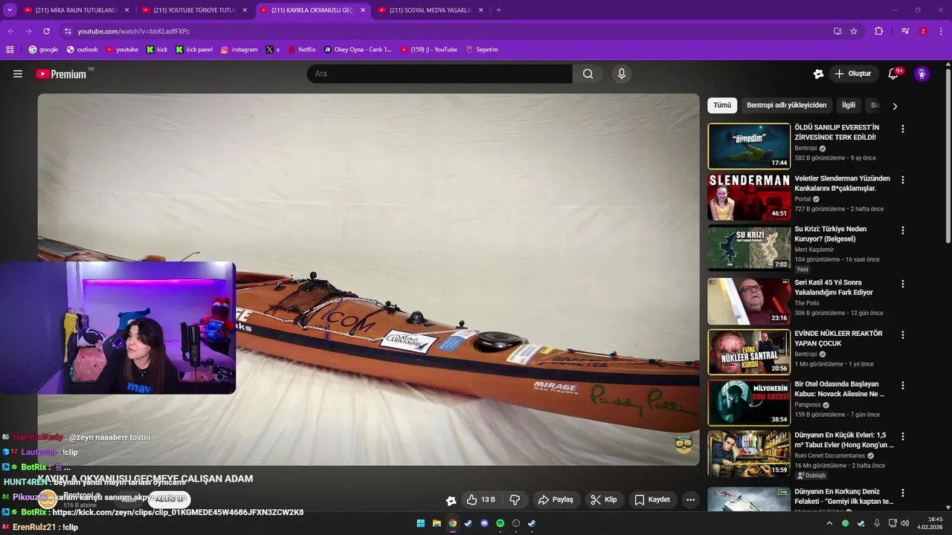Focus the YouTube Ara search field

point(440,74)
